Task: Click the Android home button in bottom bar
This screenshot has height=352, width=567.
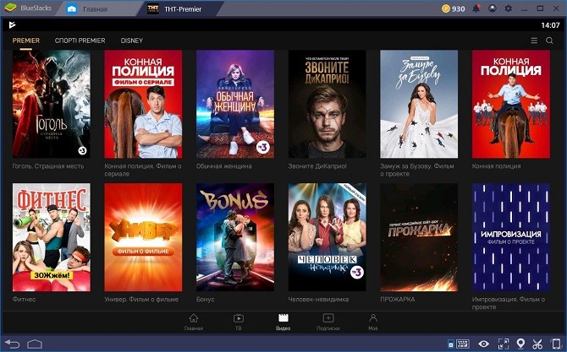Action: coord(35,344)
